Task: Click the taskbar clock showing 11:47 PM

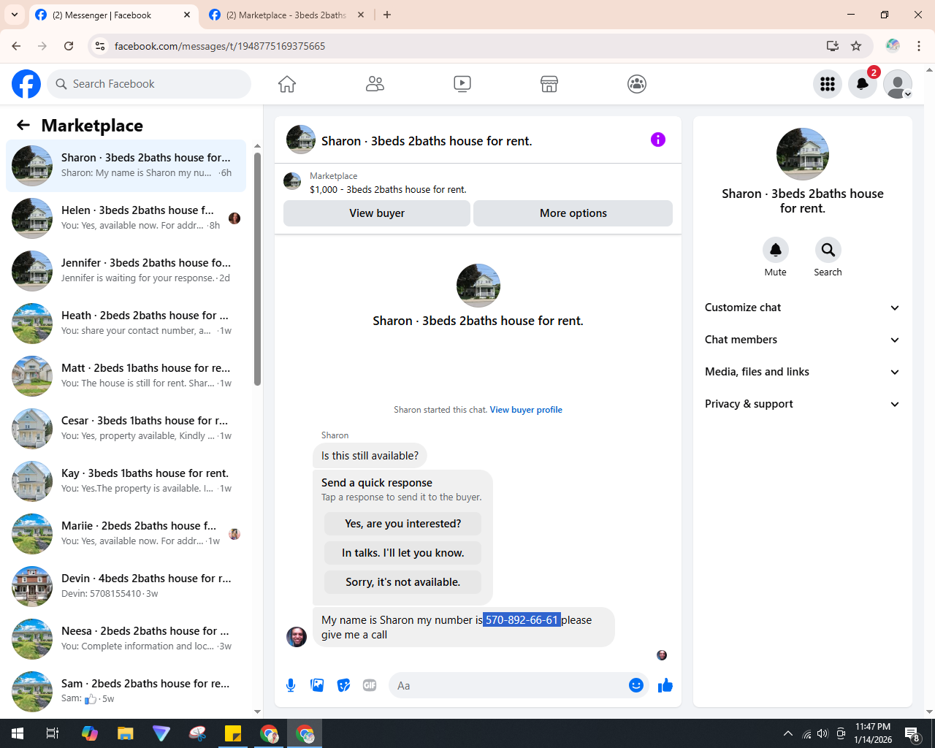Action: pos(873,733)
